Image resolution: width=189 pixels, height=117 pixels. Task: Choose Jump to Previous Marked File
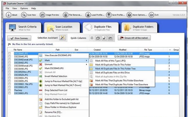(x=64, y=81)
